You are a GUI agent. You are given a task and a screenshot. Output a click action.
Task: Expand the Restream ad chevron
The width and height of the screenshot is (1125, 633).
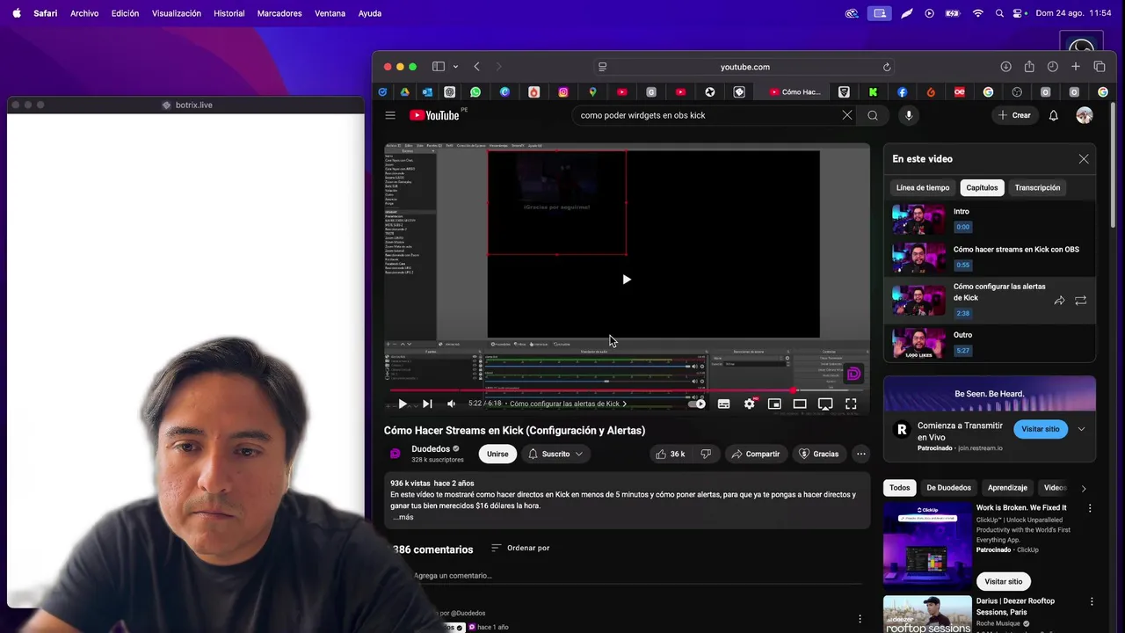click(x=1081, y=429)
